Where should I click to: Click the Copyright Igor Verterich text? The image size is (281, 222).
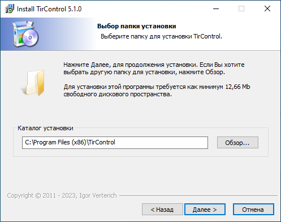tap(62, 195)
